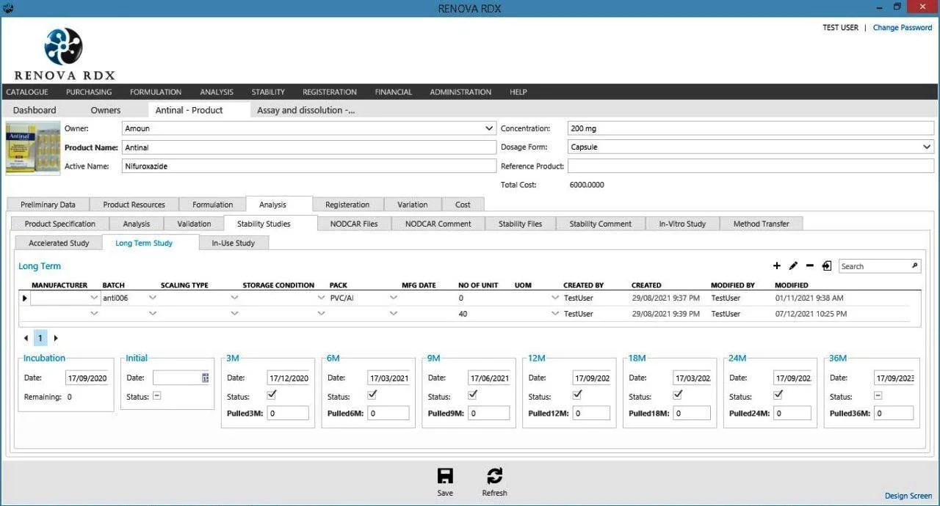Image resolution: width=940 pixels, height=506 pixels.
Task: Click inside the Search box
Action: 874,265
